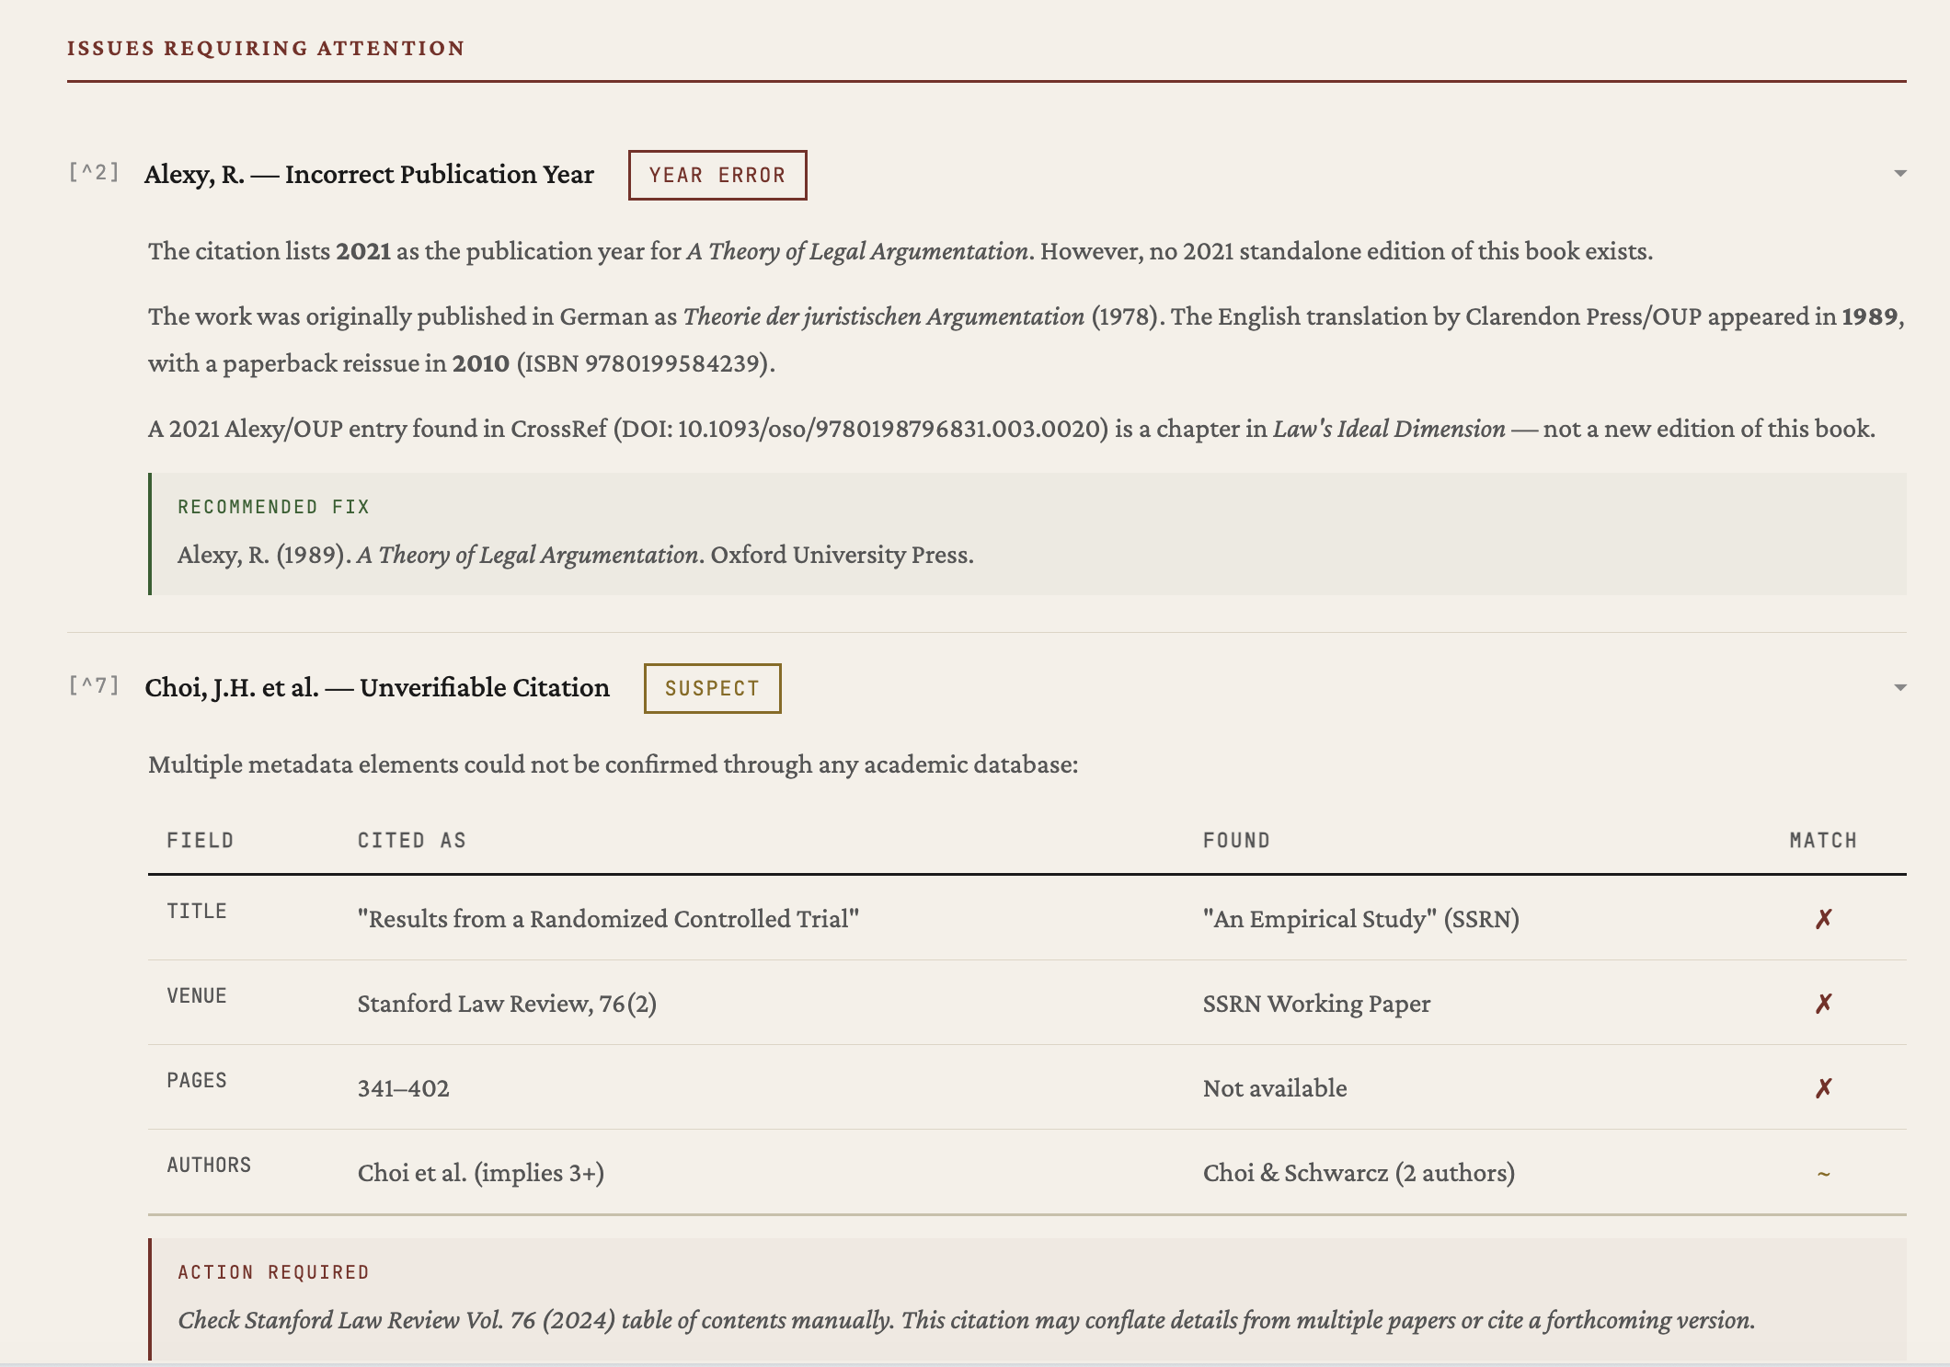Click the [^7] footnote reference marker
This screenshot has height=1367, width=1950.
coord(94,685)
